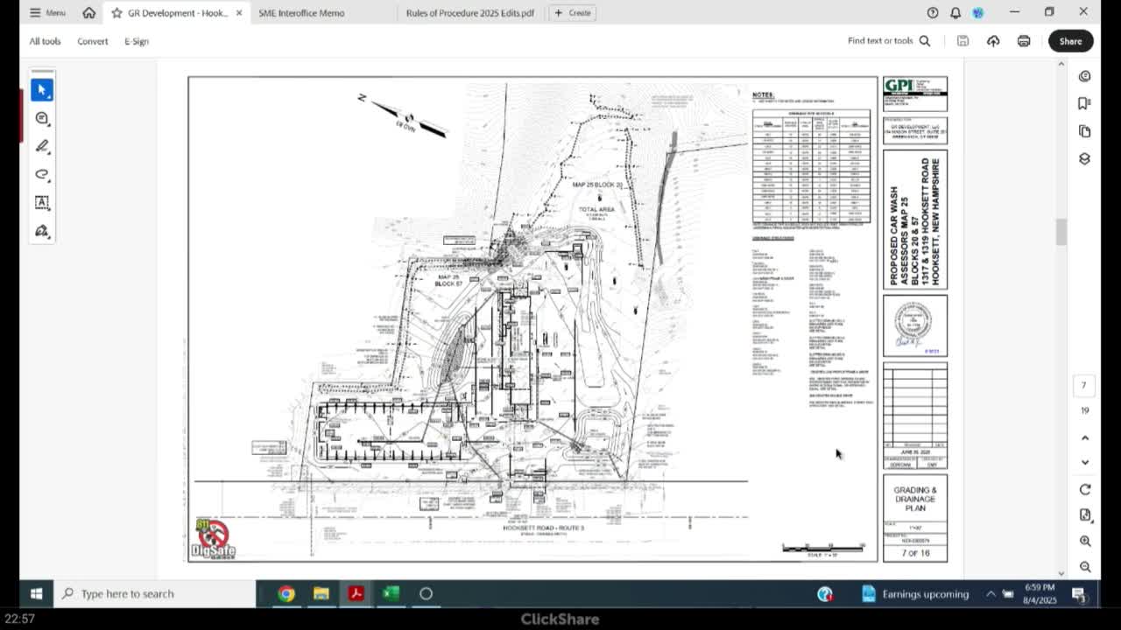Open the bookmarks panel icon
The height and width of the screenshot is (630, 1121).
pos(1084,103)
